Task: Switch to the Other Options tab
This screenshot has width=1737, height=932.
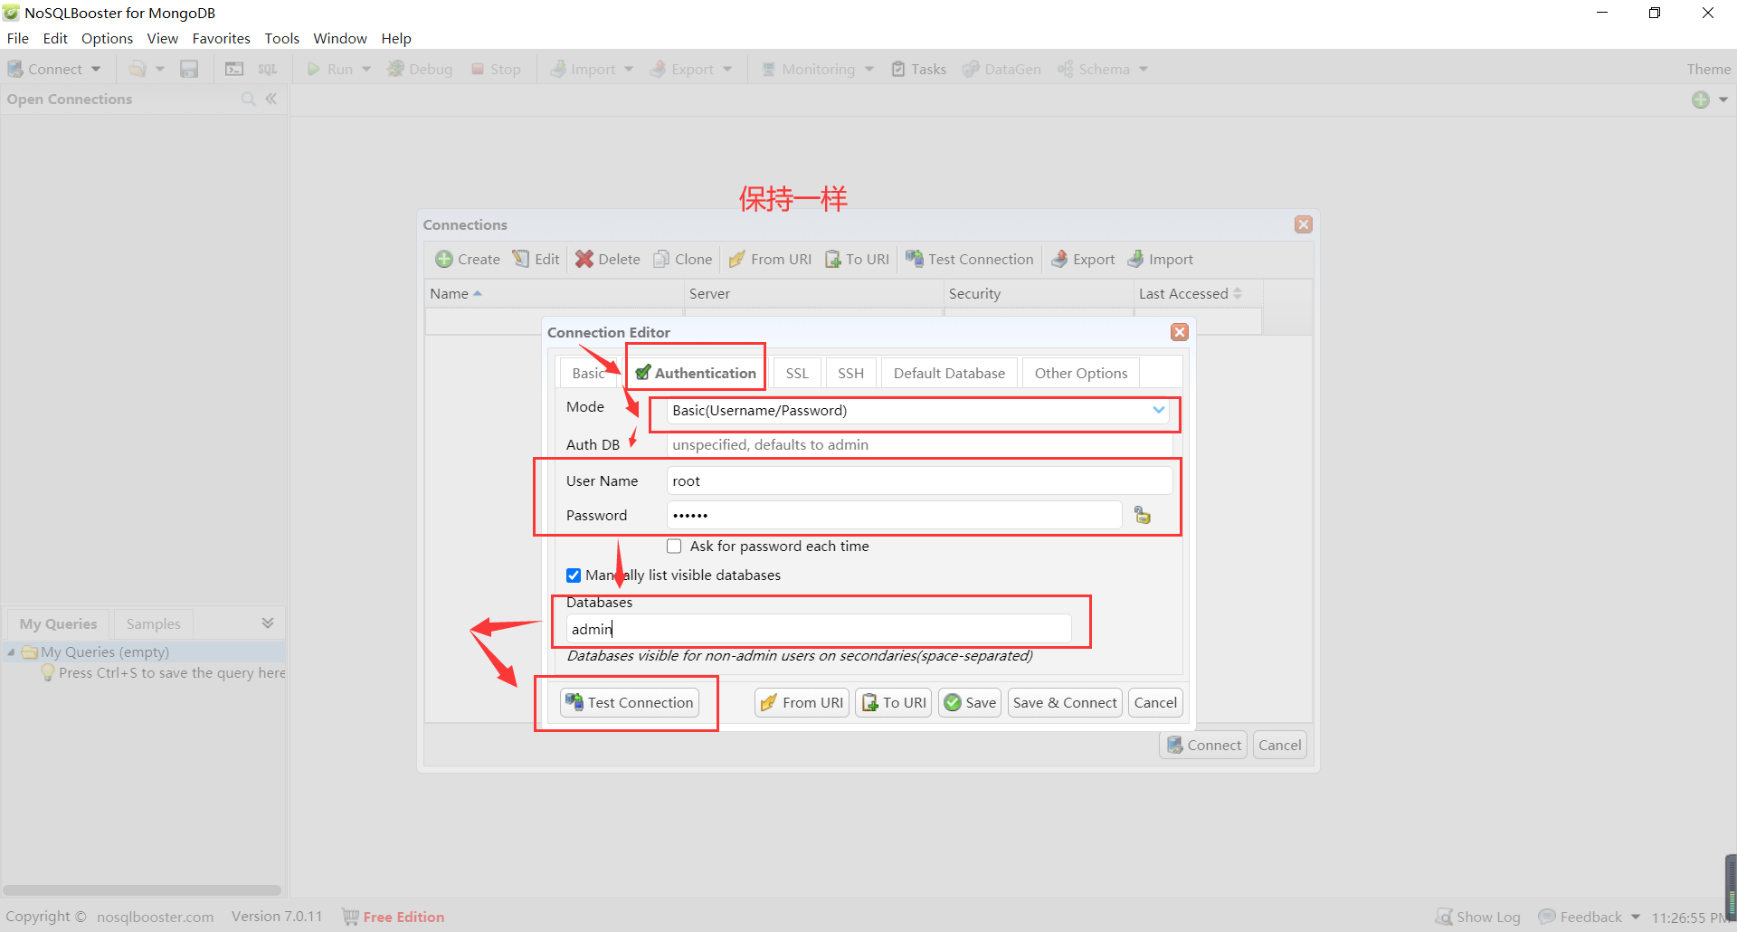Action: (x=1081, y=373)
